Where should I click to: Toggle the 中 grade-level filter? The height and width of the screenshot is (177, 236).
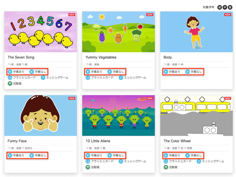pos(225,7)
